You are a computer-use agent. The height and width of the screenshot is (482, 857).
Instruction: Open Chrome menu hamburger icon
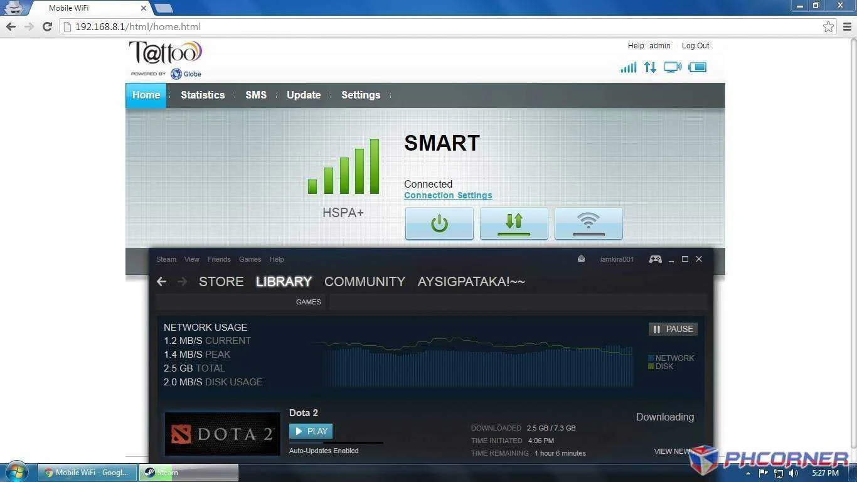[847, 26]
